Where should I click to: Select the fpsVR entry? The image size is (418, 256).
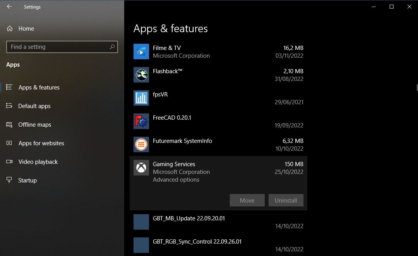point(219,98)
